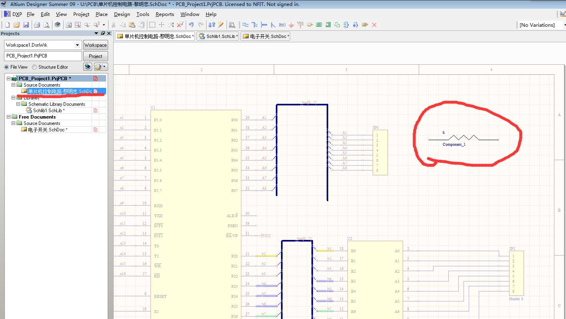Click the compile layers button in Projects panel

pos(88,67)
